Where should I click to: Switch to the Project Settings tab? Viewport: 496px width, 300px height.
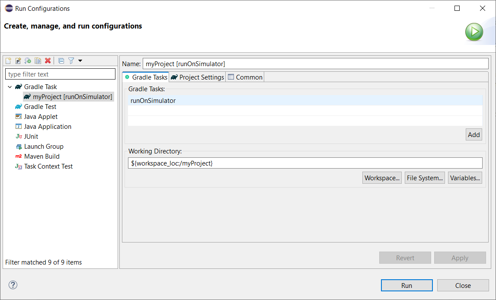point(197,77)
